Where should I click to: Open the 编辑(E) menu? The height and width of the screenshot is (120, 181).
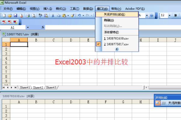point(21,9)
